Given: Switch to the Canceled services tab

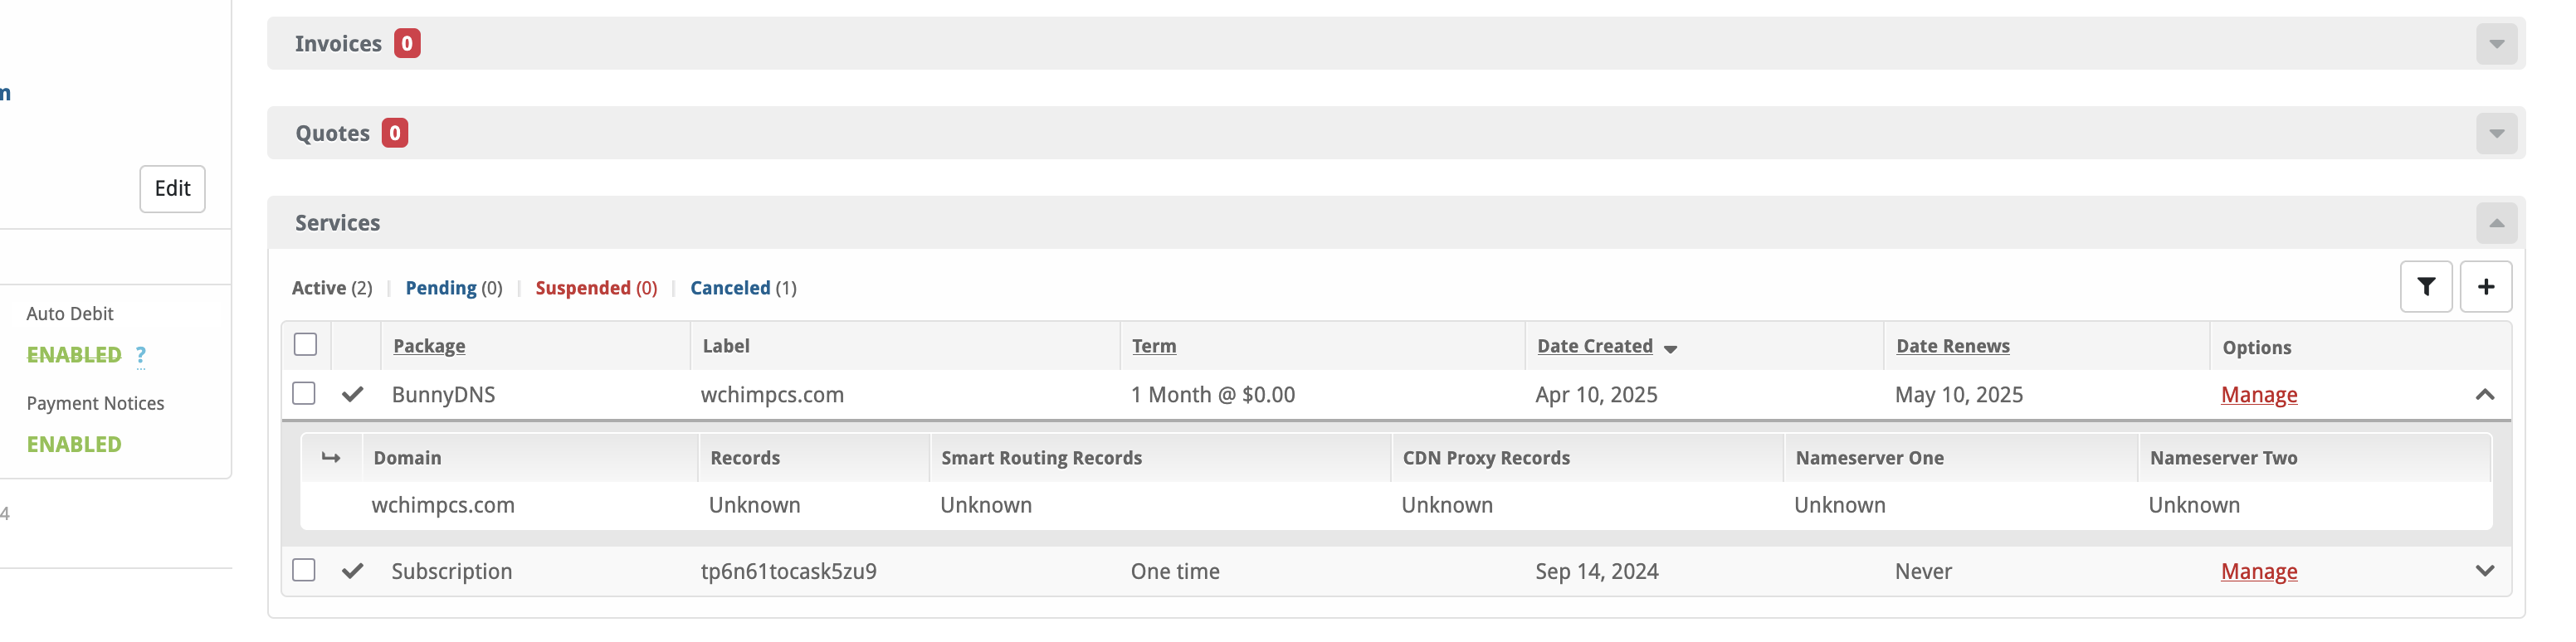Looking at the screenshot, I should pos(730,288).
